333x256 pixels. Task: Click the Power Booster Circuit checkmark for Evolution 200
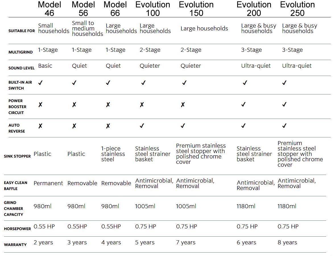pyautogui.click(x=243, y=105)
